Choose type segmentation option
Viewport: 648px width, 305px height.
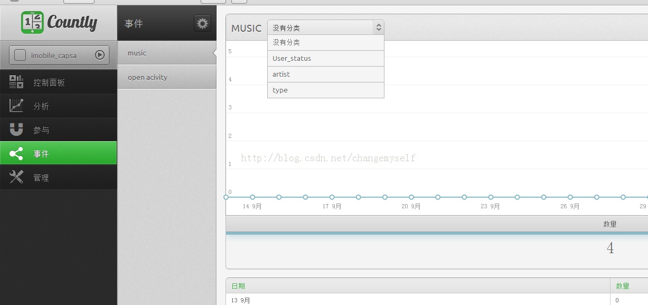pos(326,90)
